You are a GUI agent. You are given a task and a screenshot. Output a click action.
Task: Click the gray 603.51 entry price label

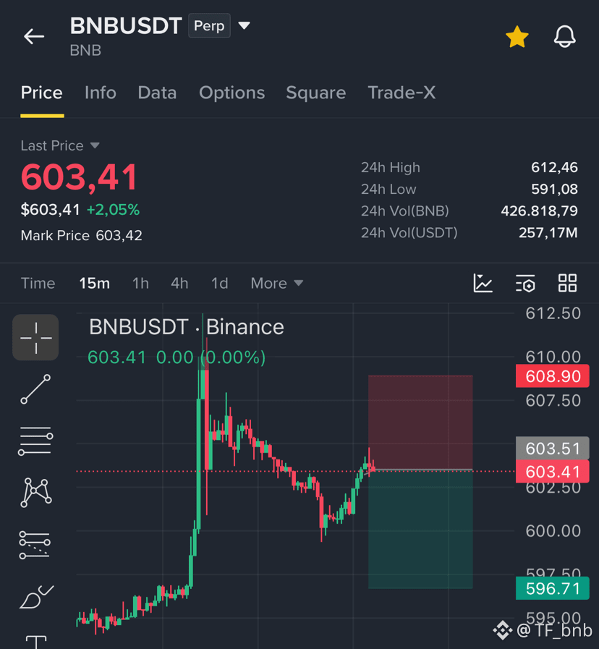552,449
